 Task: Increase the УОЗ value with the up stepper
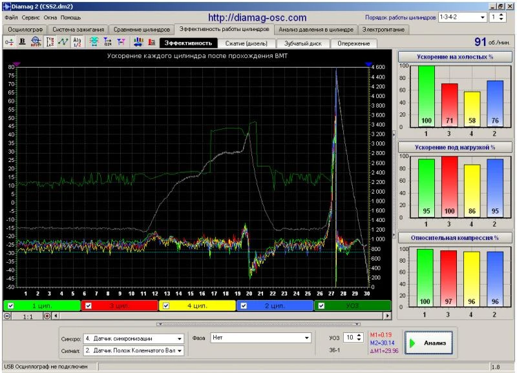pos(359,335)
